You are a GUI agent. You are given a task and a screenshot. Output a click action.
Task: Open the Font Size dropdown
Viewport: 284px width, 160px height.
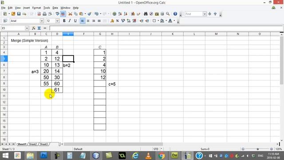57,21
